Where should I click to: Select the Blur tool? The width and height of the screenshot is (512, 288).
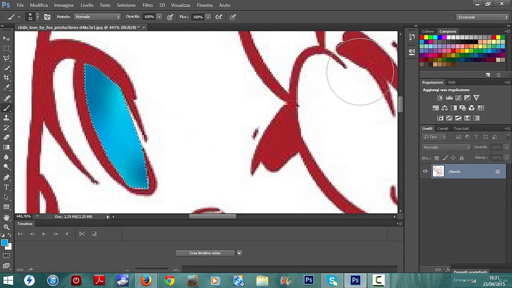6,158
